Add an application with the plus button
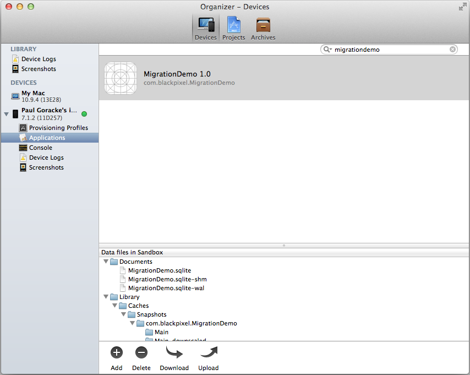This screenshot has width=470, height=375. click(x=116, y=352)
